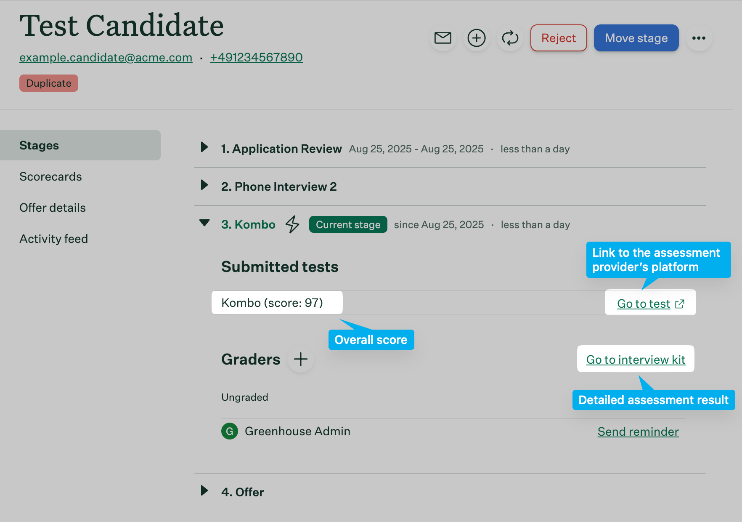This screenshot has height=522, width=742.
Task: Open the Scorecards tab
Action: tap(50, 176)
